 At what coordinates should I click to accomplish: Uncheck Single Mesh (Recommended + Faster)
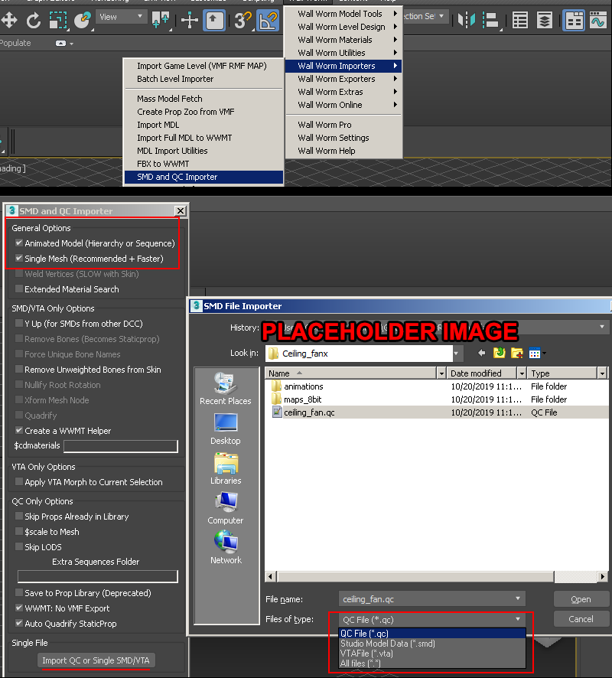19,258
